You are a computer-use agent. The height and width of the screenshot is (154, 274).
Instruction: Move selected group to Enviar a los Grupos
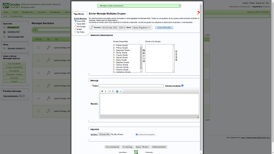144,56
